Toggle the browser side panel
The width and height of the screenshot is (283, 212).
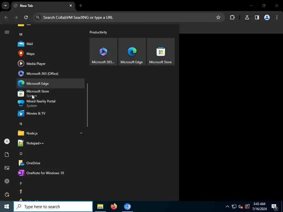[x=257, y=17]
